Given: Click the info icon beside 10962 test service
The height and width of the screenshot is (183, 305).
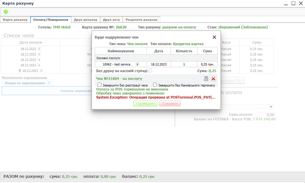Looking at the screenshot, I should [137, 64].
